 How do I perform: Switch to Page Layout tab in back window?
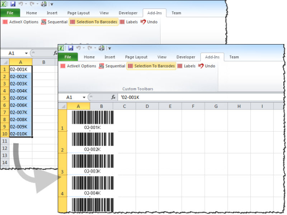(79, 13)
